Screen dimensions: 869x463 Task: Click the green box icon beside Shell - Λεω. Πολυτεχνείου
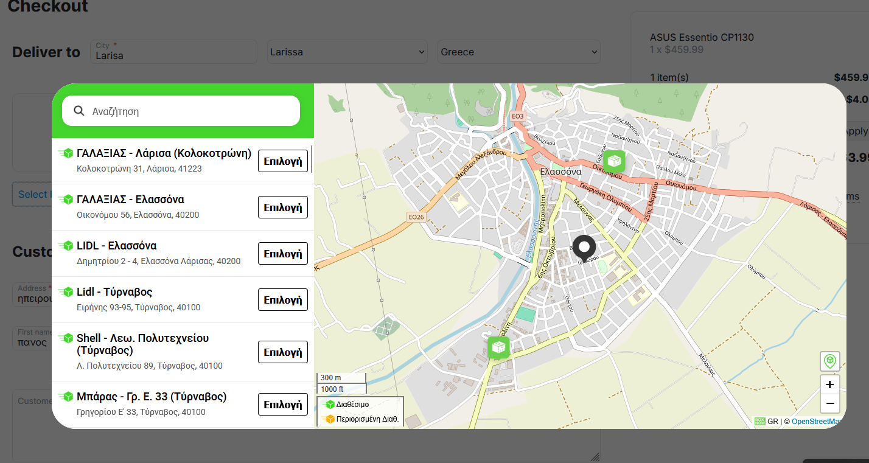point(66,338)
